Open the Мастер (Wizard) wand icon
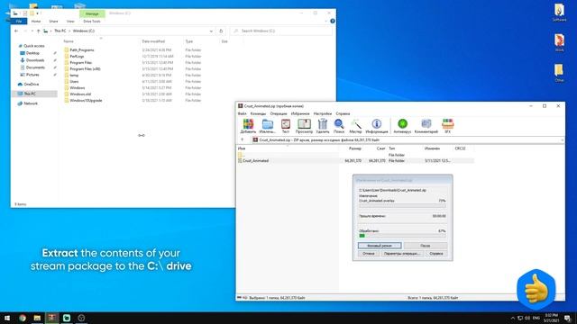This screenshot has height=324, width=577. pos(355,126)
